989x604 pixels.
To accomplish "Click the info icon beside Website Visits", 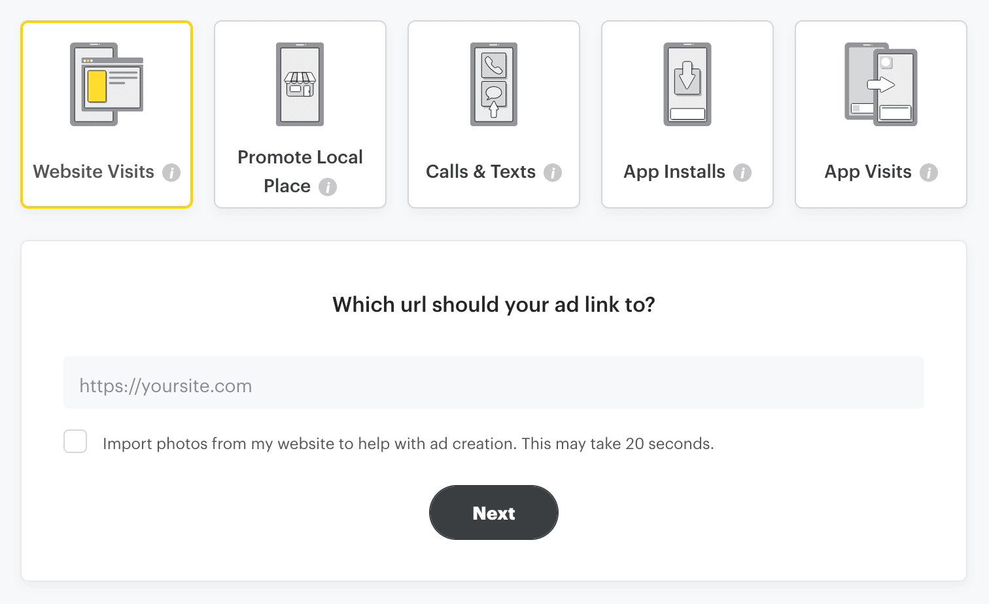I will (x=173, y=173).
